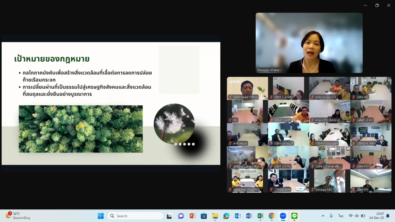Select the GBH-PY participant video tile
The height and width of the screenshot is (222, 395).
(x=371, y=181)
